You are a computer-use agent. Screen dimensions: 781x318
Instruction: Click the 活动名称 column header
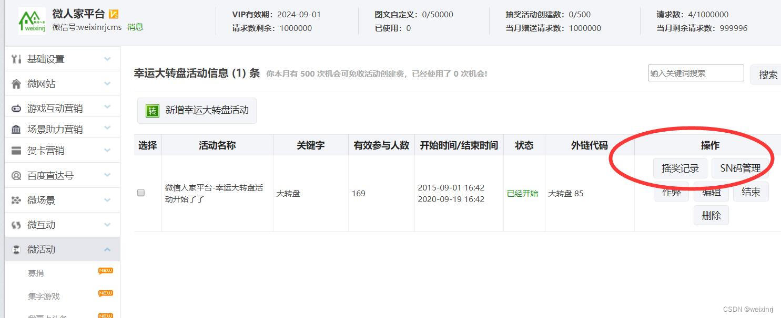217,145
